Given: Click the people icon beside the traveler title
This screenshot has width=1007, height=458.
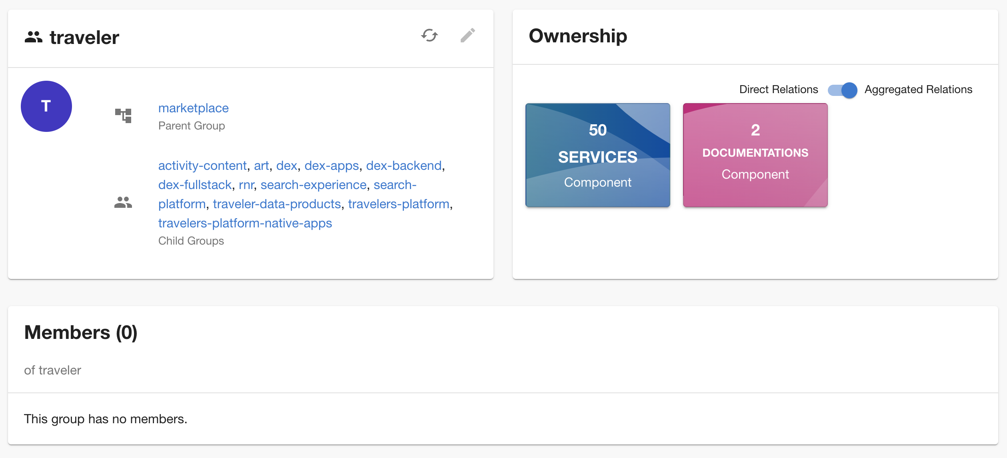Looking at the screenshot, I should tap(34, 36).
